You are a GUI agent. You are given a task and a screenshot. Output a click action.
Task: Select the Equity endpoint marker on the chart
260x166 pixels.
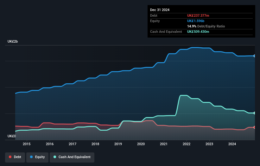pos(255,56)
